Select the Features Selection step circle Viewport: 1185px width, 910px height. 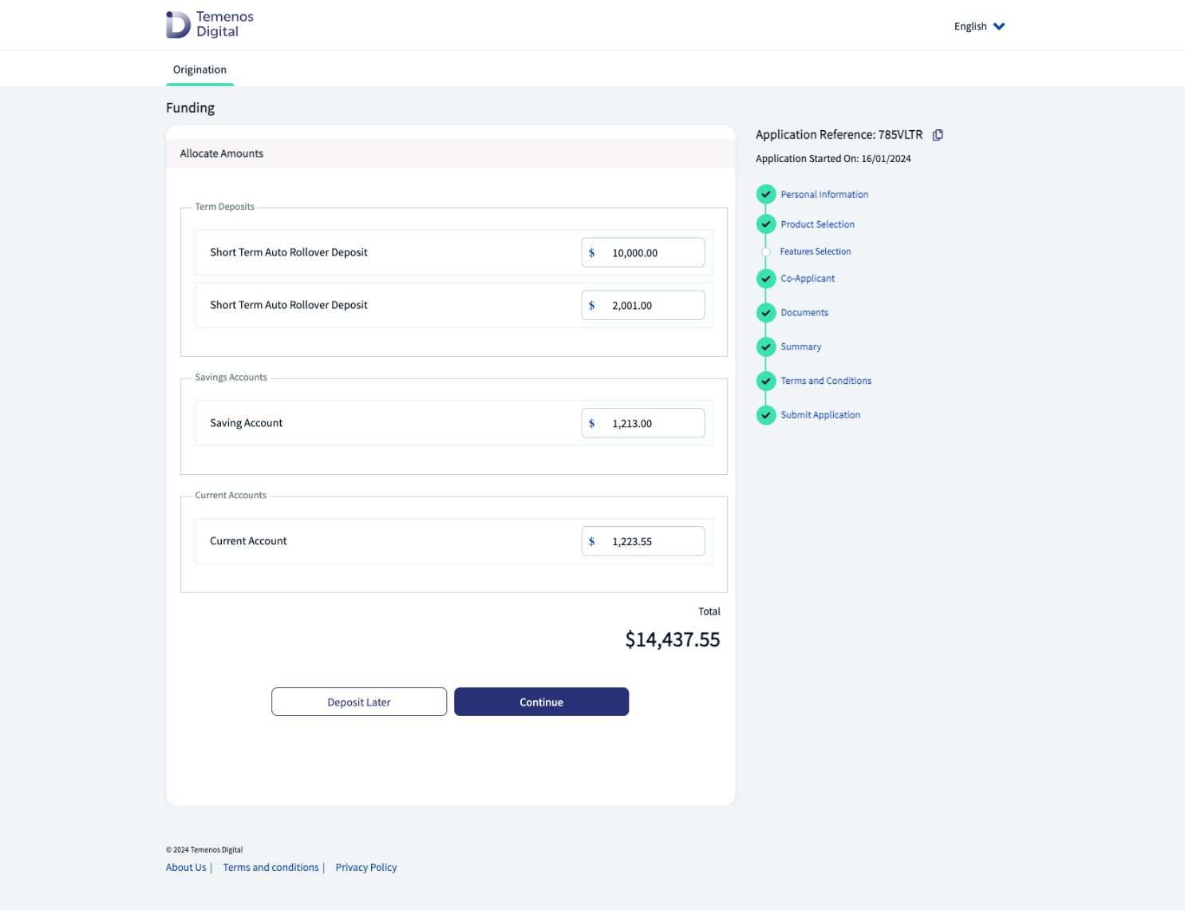click(766, 252)
